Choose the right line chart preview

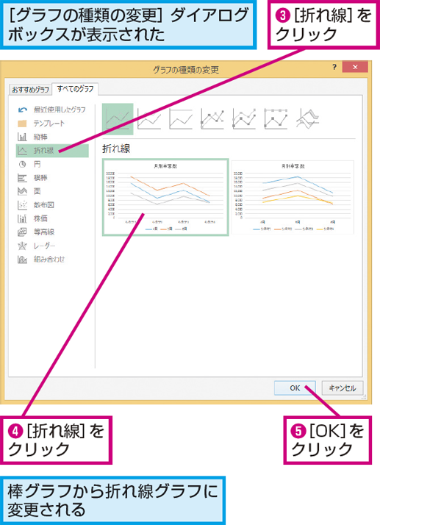pyautogui.click(x=293, y=197)
